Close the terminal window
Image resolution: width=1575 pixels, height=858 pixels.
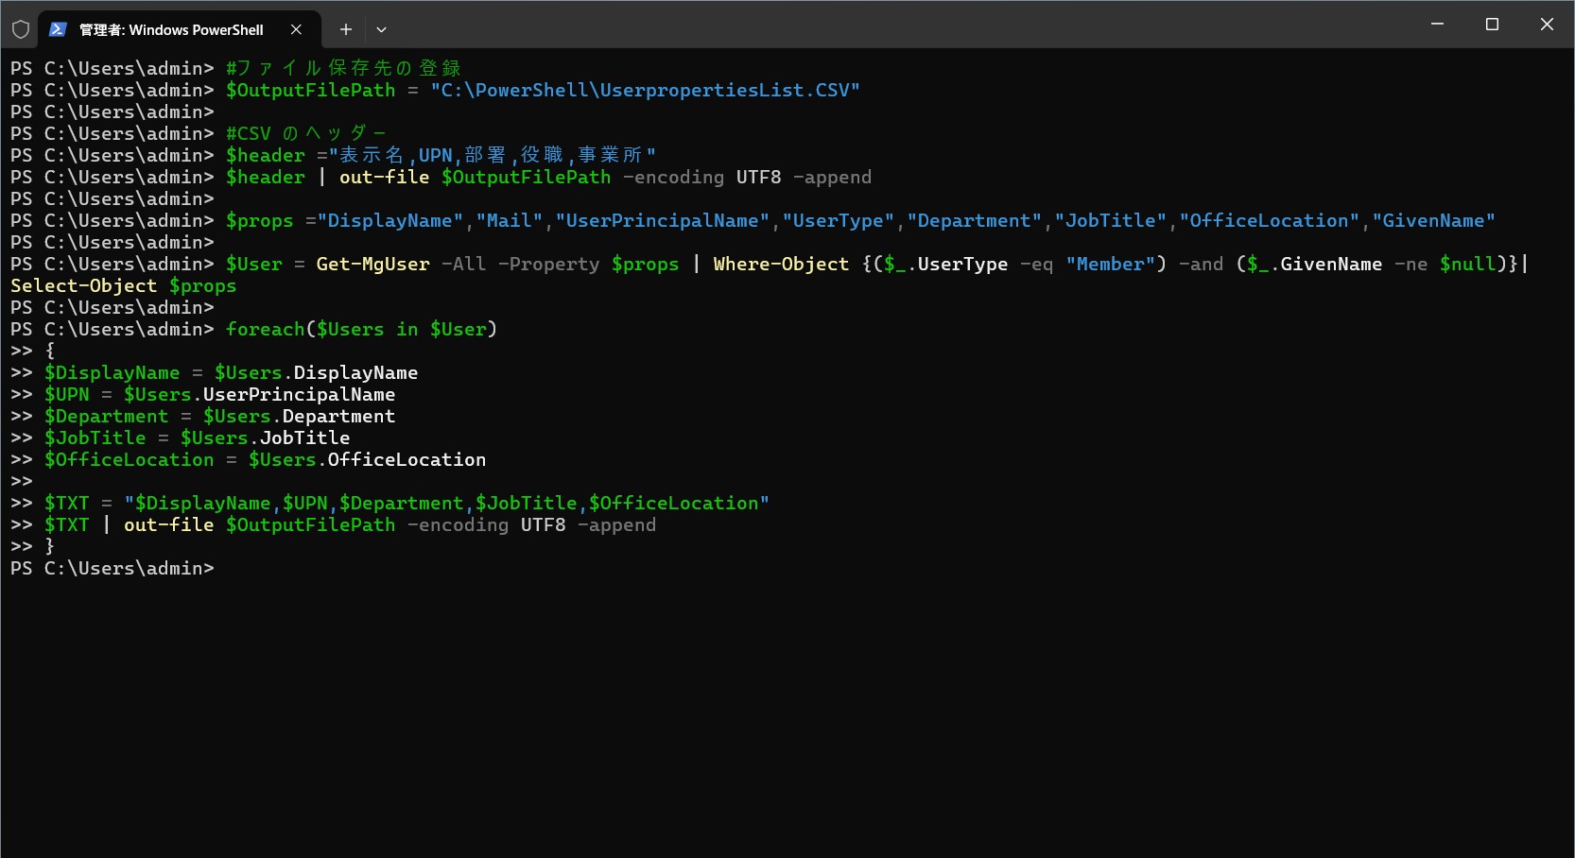point(1547,24)
